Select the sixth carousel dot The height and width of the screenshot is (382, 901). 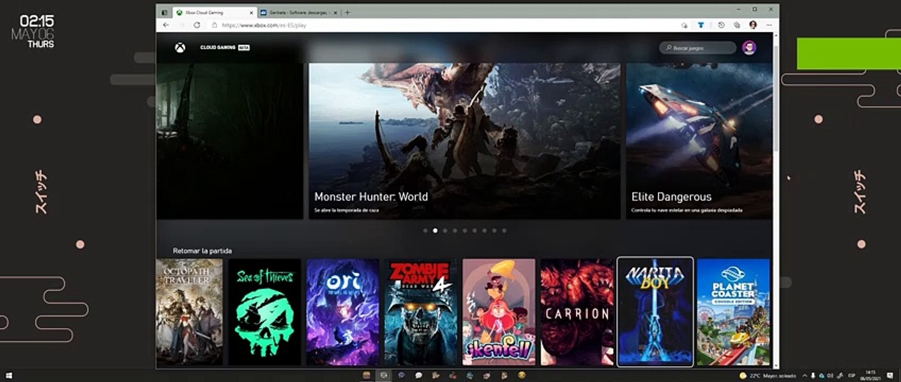click(x=474, y=231)
